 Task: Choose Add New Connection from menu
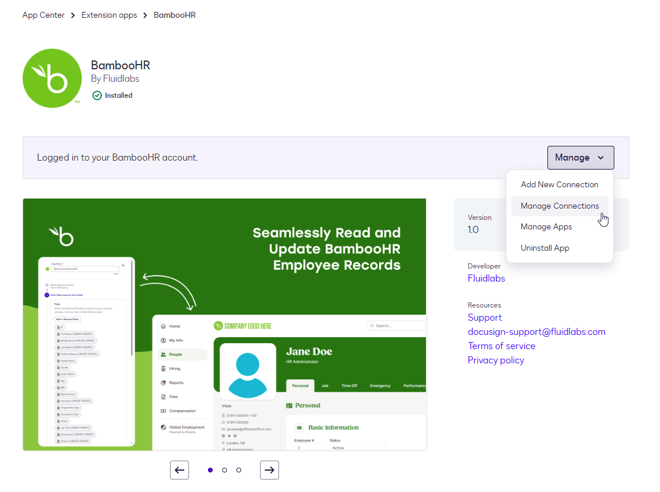[559, 184]
